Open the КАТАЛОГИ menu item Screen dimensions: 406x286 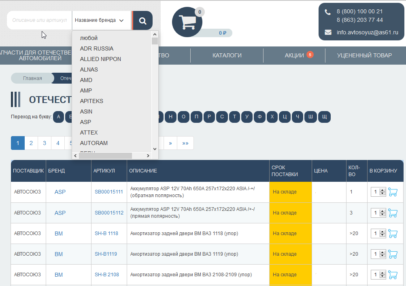[x=227, y=55]
